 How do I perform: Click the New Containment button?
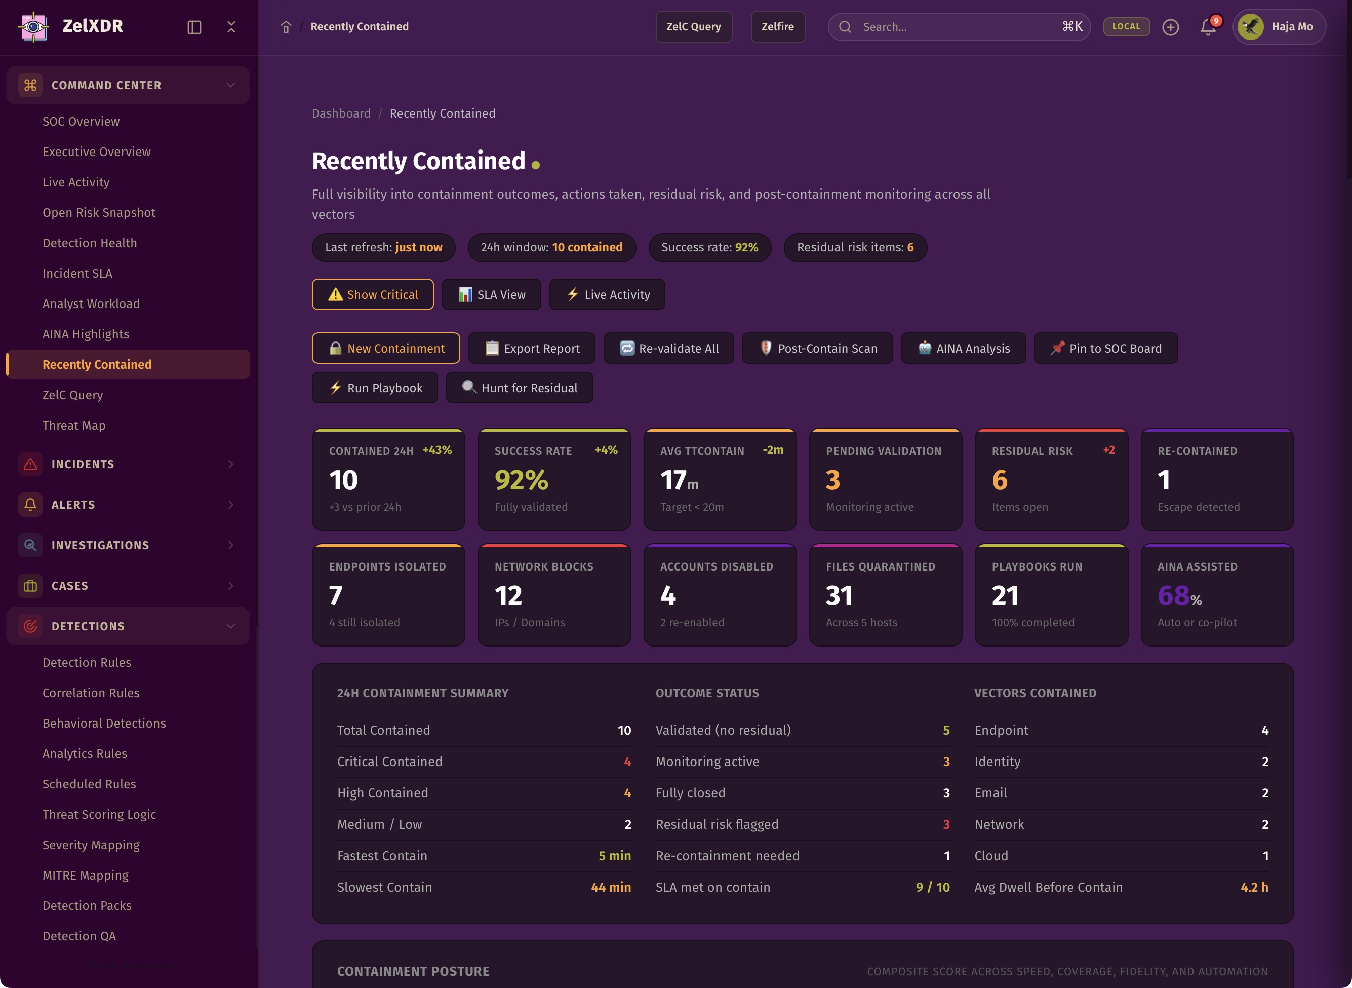tap(386, 348)
